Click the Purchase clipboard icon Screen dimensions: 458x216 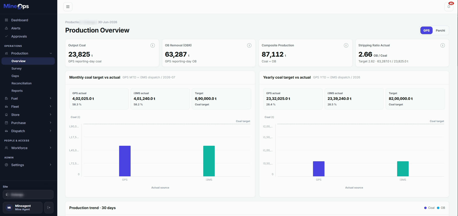(x=6, y=123)
